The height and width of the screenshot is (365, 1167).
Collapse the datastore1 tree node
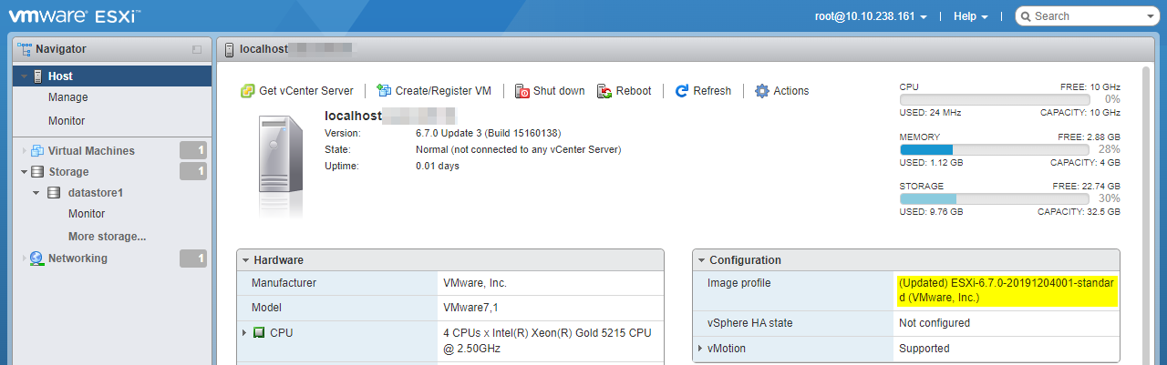pos(36,193)
